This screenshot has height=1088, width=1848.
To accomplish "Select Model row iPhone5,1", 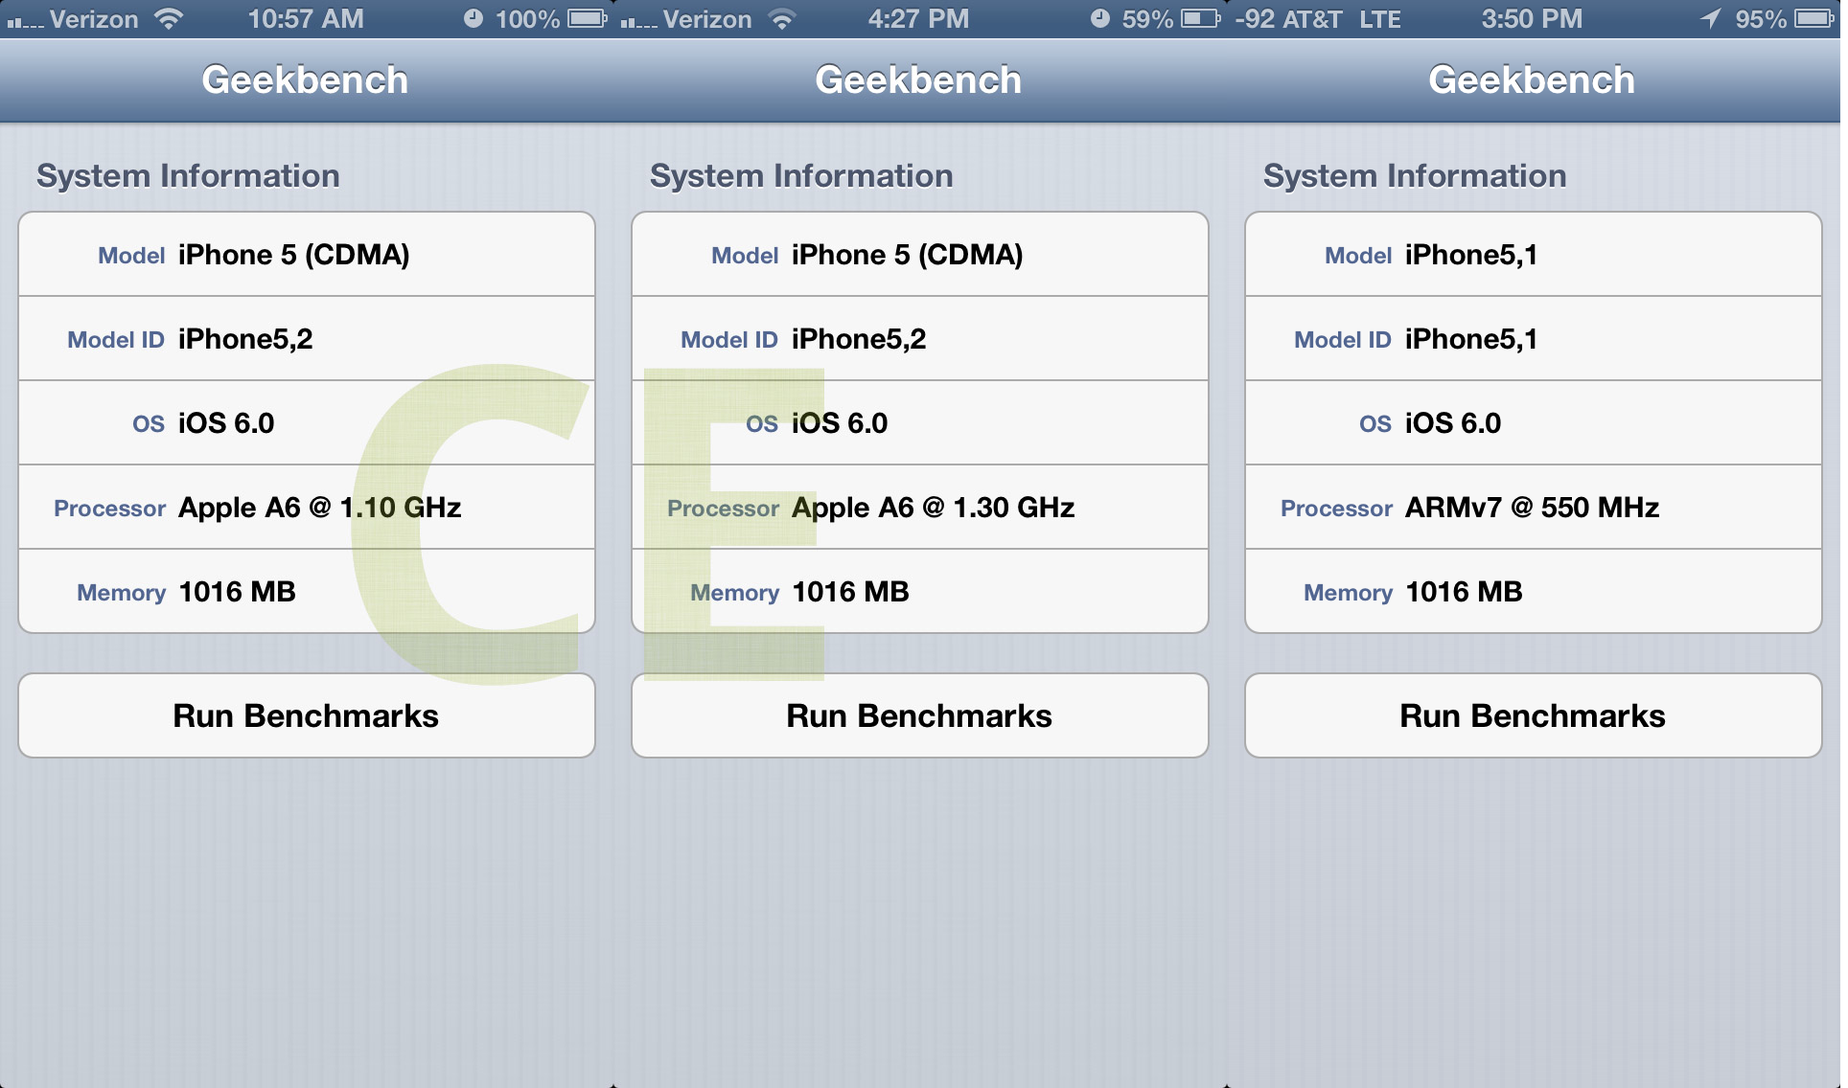I will [1534, 255].
